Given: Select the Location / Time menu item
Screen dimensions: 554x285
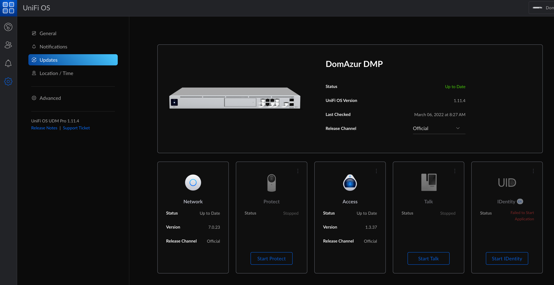Looking at the screenshot, I should (x=73, y=73).
